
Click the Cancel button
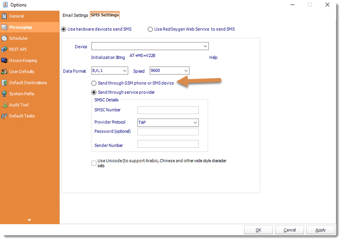(289, 230)
